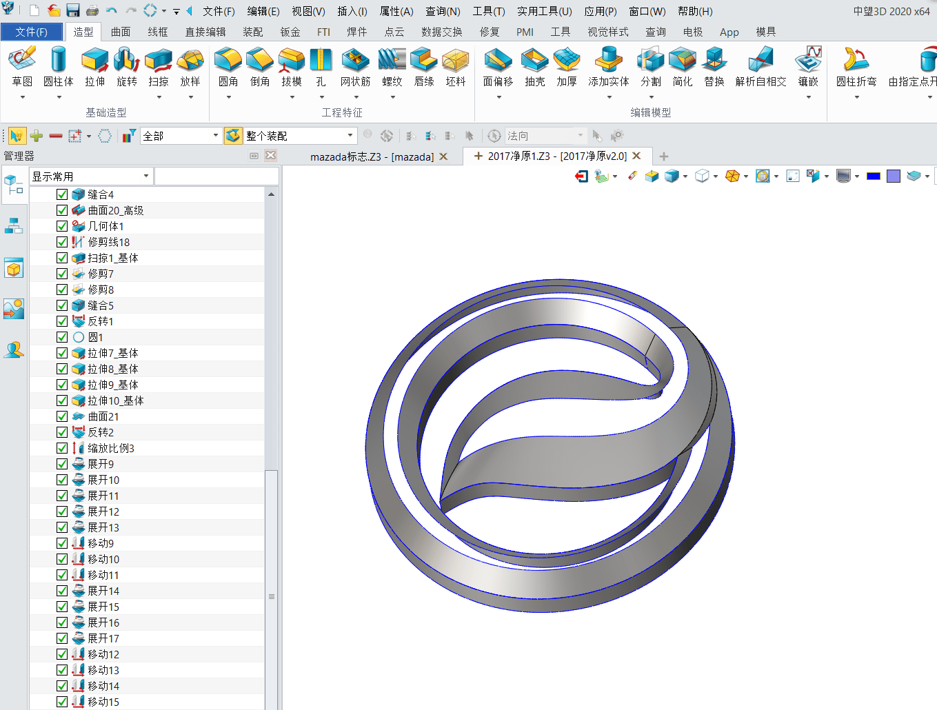Activate the 拉伸 extrude tool
Viewport: 937px width, 710px height.
[x=95, y=67]
